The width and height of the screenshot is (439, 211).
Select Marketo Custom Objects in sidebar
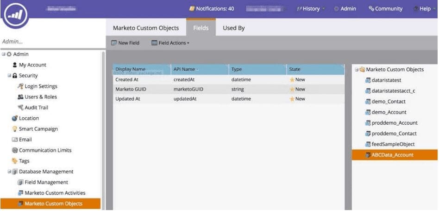coord(50,204)
